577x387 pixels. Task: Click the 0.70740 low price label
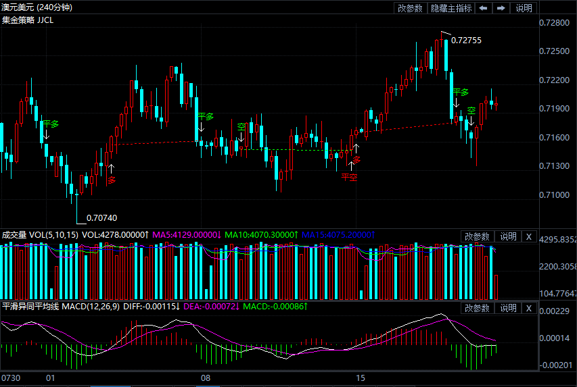coord(102,217)
